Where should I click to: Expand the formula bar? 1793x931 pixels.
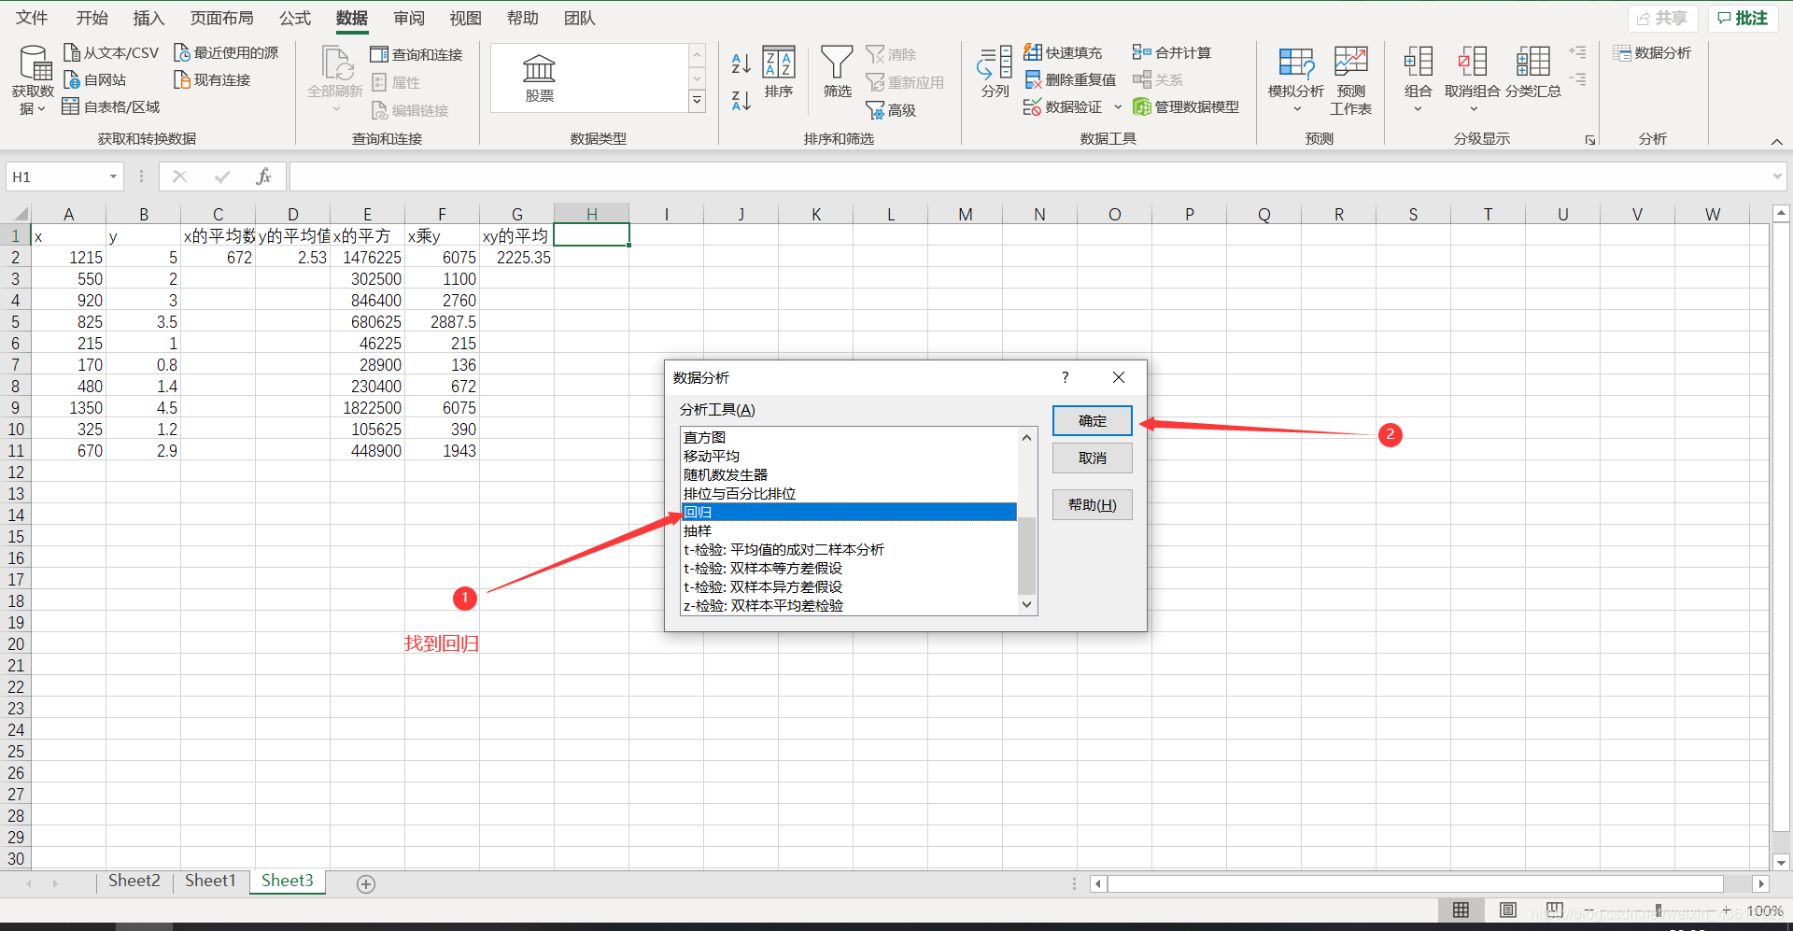point(1776,176)
